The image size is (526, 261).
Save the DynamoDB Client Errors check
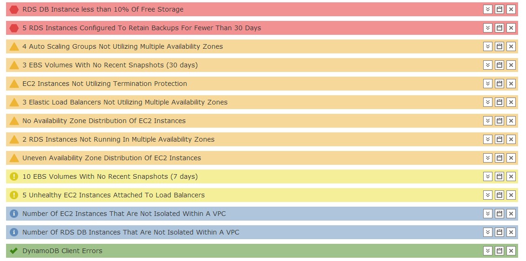click(499, 251)
